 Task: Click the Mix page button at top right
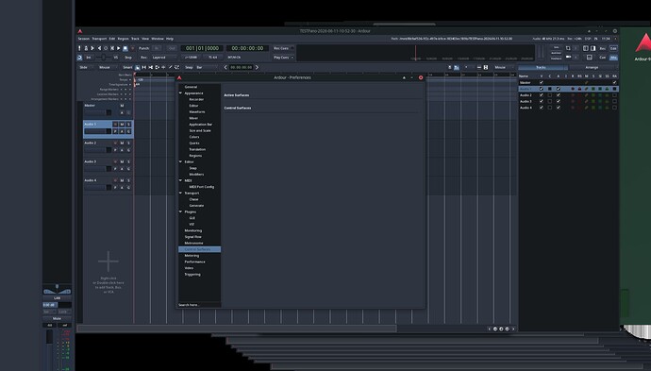tap(613, 58)
